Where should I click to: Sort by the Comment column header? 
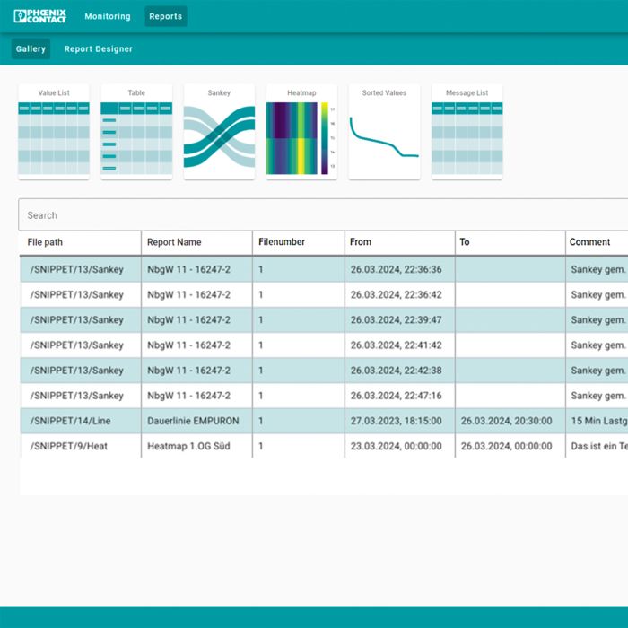click(597, 242)
